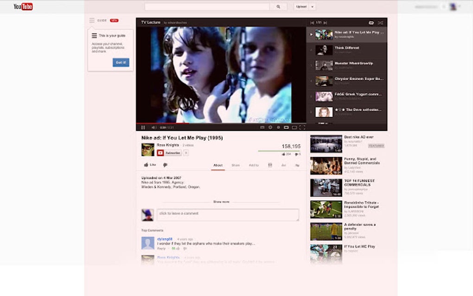Dismiss guide tip with Got it! button
The height and width of the screenshot is (296, 473).
tap(121, 63)
